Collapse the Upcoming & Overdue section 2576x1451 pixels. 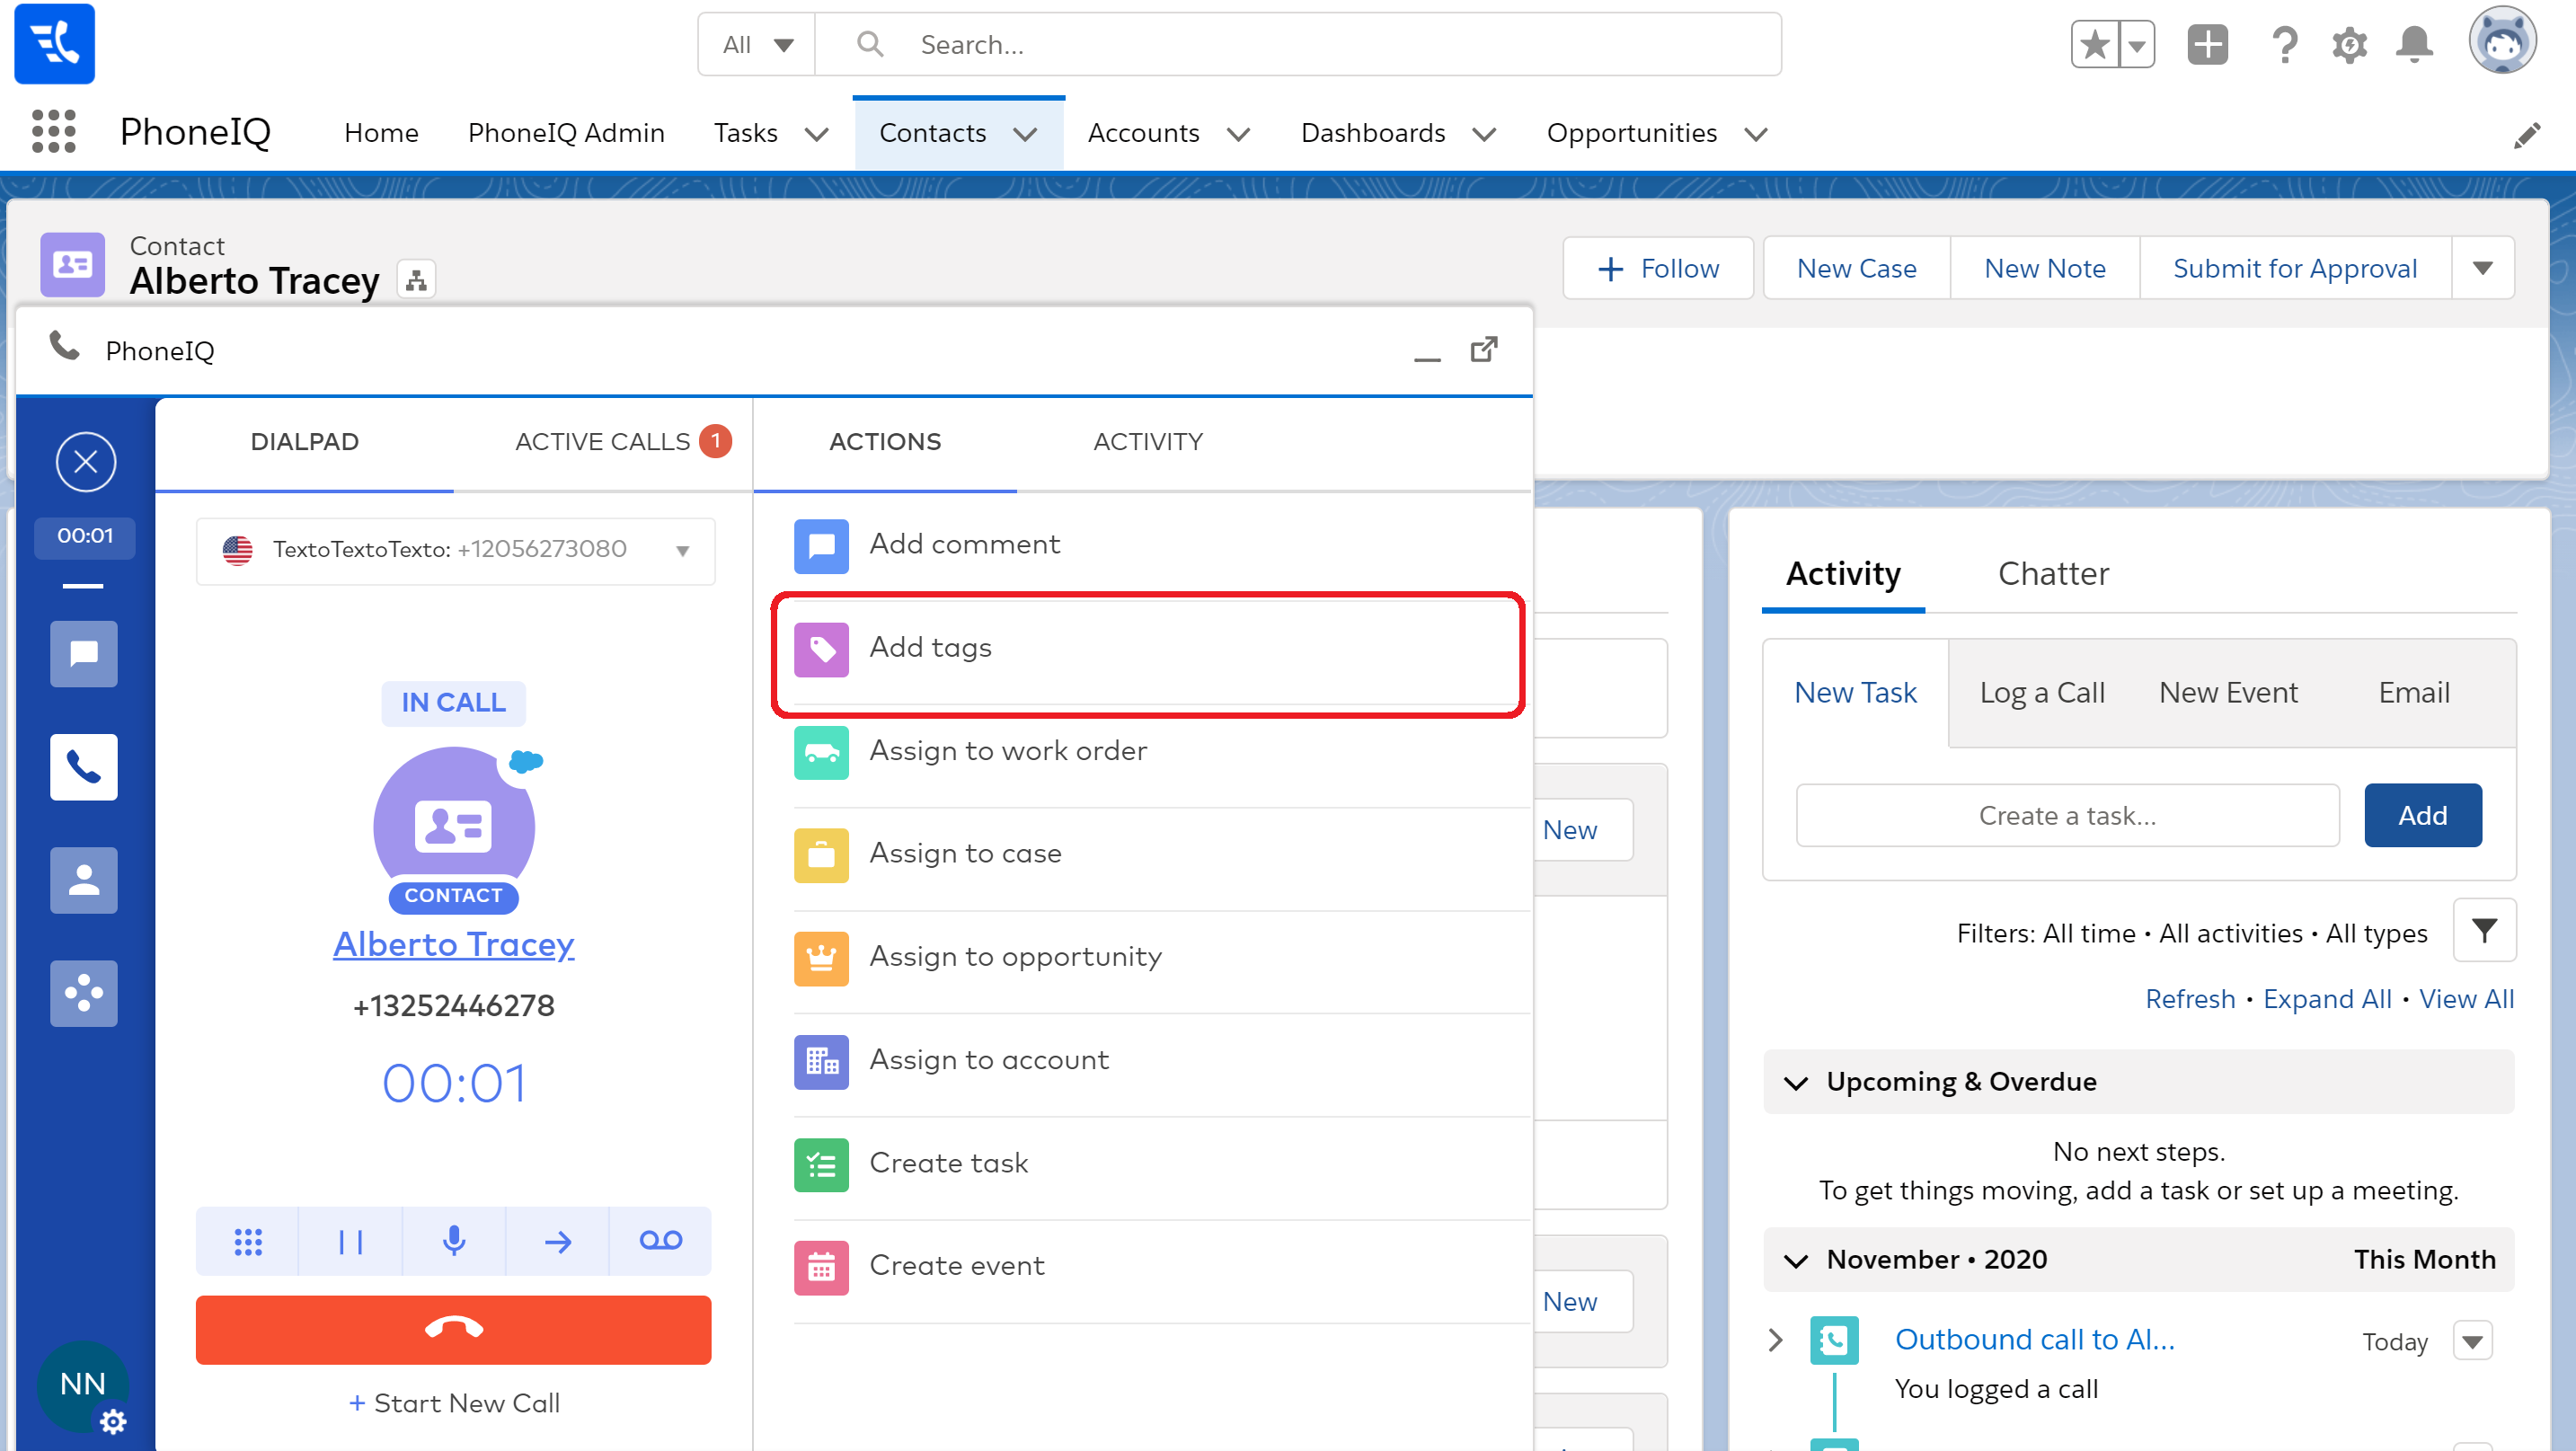point(1796,1082)
